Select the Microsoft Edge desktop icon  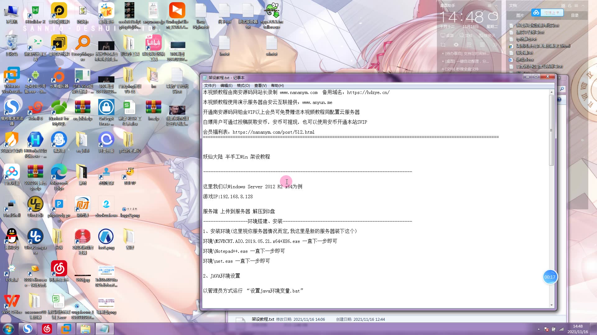click(59, 177)
